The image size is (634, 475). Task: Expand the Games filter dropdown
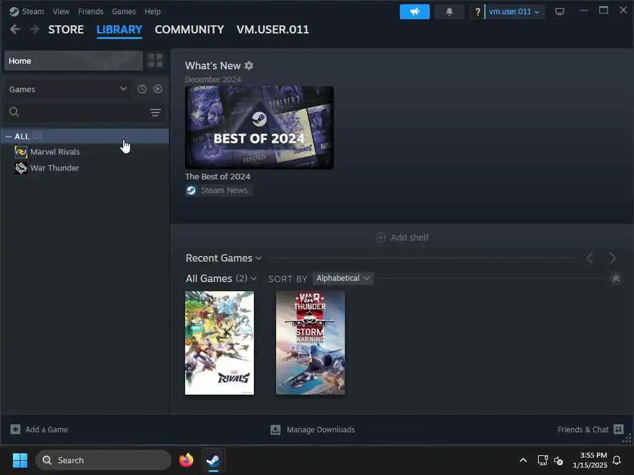67,89
